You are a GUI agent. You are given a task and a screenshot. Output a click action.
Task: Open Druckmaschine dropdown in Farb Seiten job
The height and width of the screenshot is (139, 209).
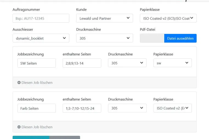click(127, 108)
